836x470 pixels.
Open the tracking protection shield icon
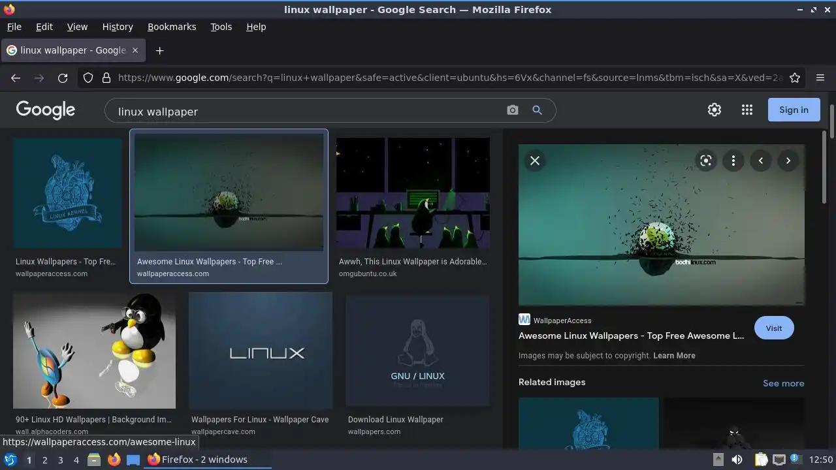tap(88, 78)
